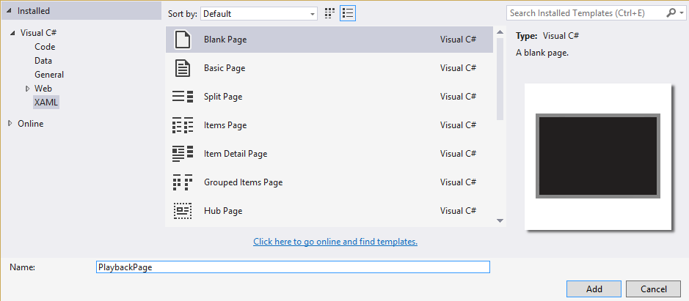The width and height of the screenshot is (689, 301).
Task: Collapse the Visual C# tree node
Action: coord(12,33)
